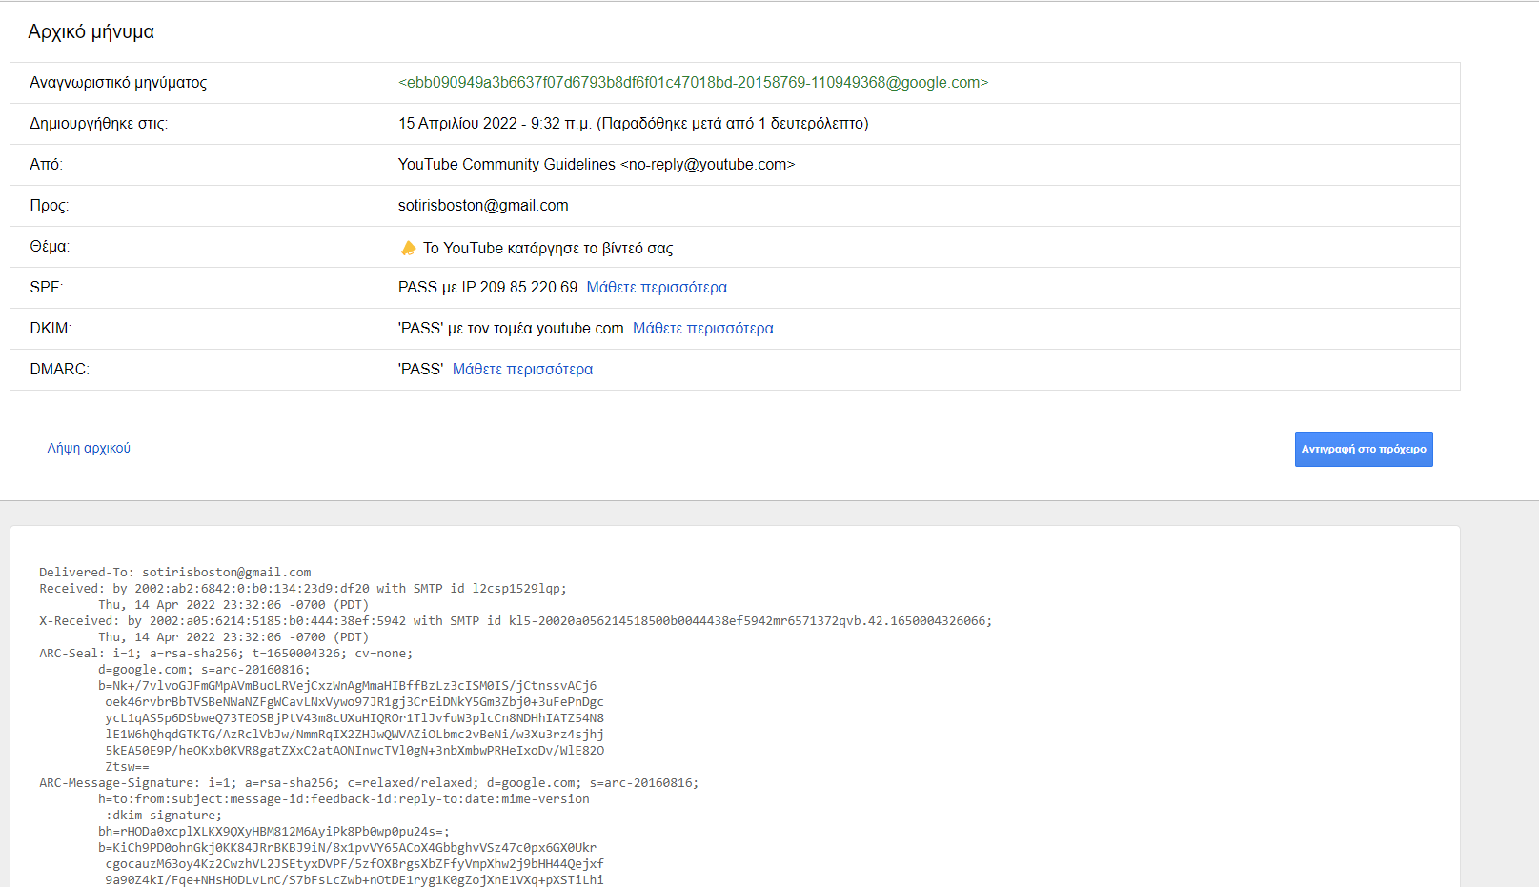Click the 'ARC-Seal:' header line
This screenshot has height=887, width=1539.
[x=226, y=653]
